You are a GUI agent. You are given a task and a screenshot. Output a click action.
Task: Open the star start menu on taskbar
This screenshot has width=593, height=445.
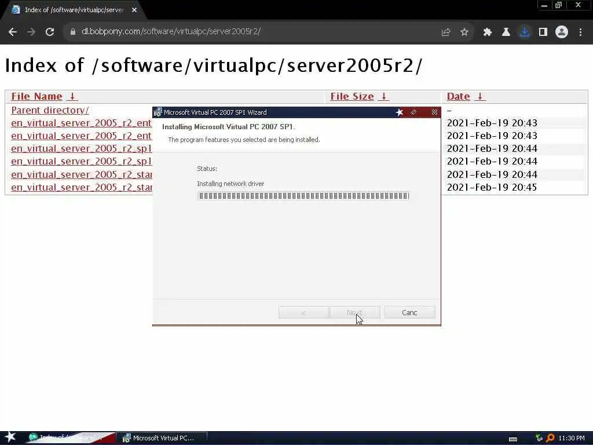10,437
